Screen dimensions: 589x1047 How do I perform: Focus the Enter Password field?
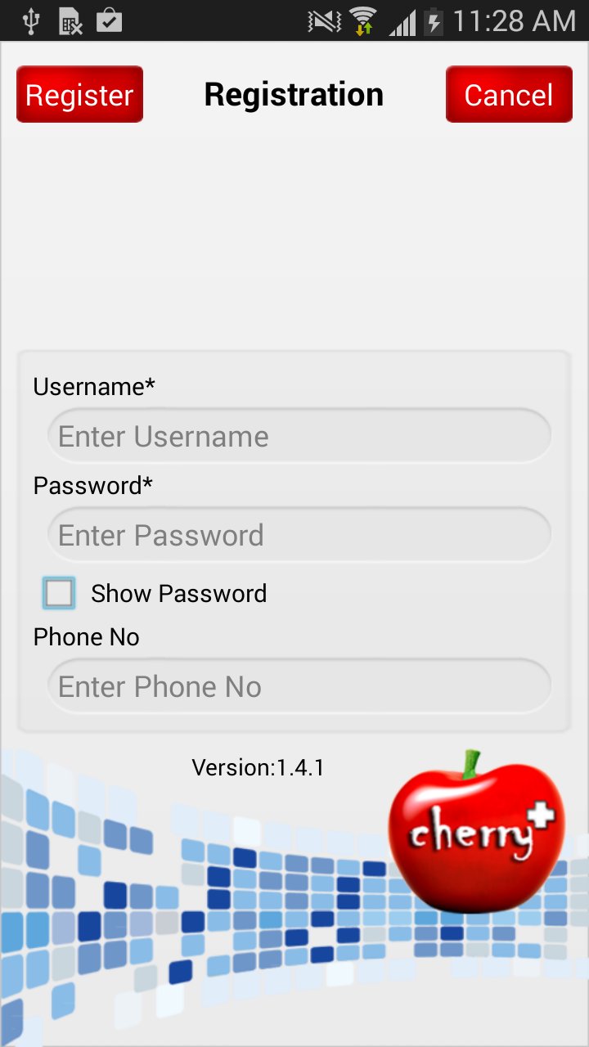click(299, 535)
